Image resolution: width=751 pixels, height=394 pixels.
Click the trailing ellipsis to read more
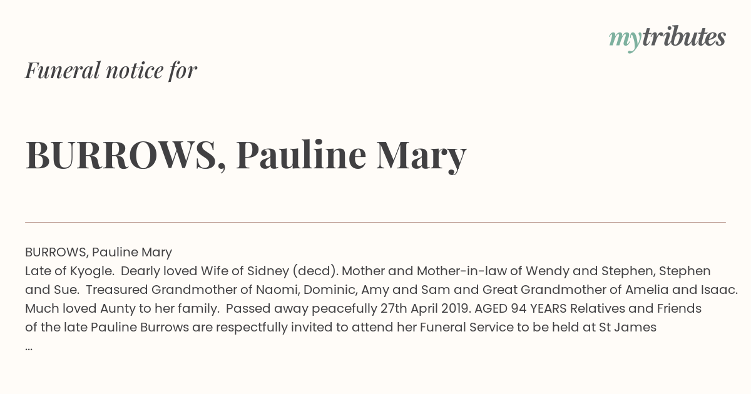click(x=29, y=348)
